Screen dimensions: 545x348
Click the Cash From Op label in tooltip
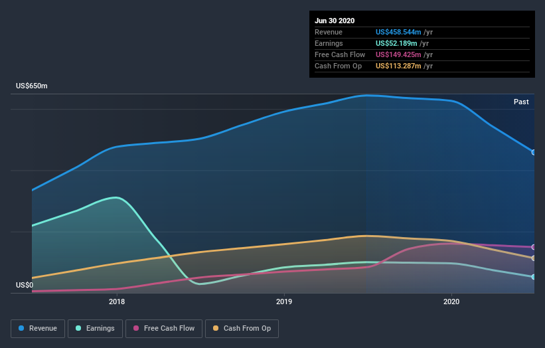(338, 66)
